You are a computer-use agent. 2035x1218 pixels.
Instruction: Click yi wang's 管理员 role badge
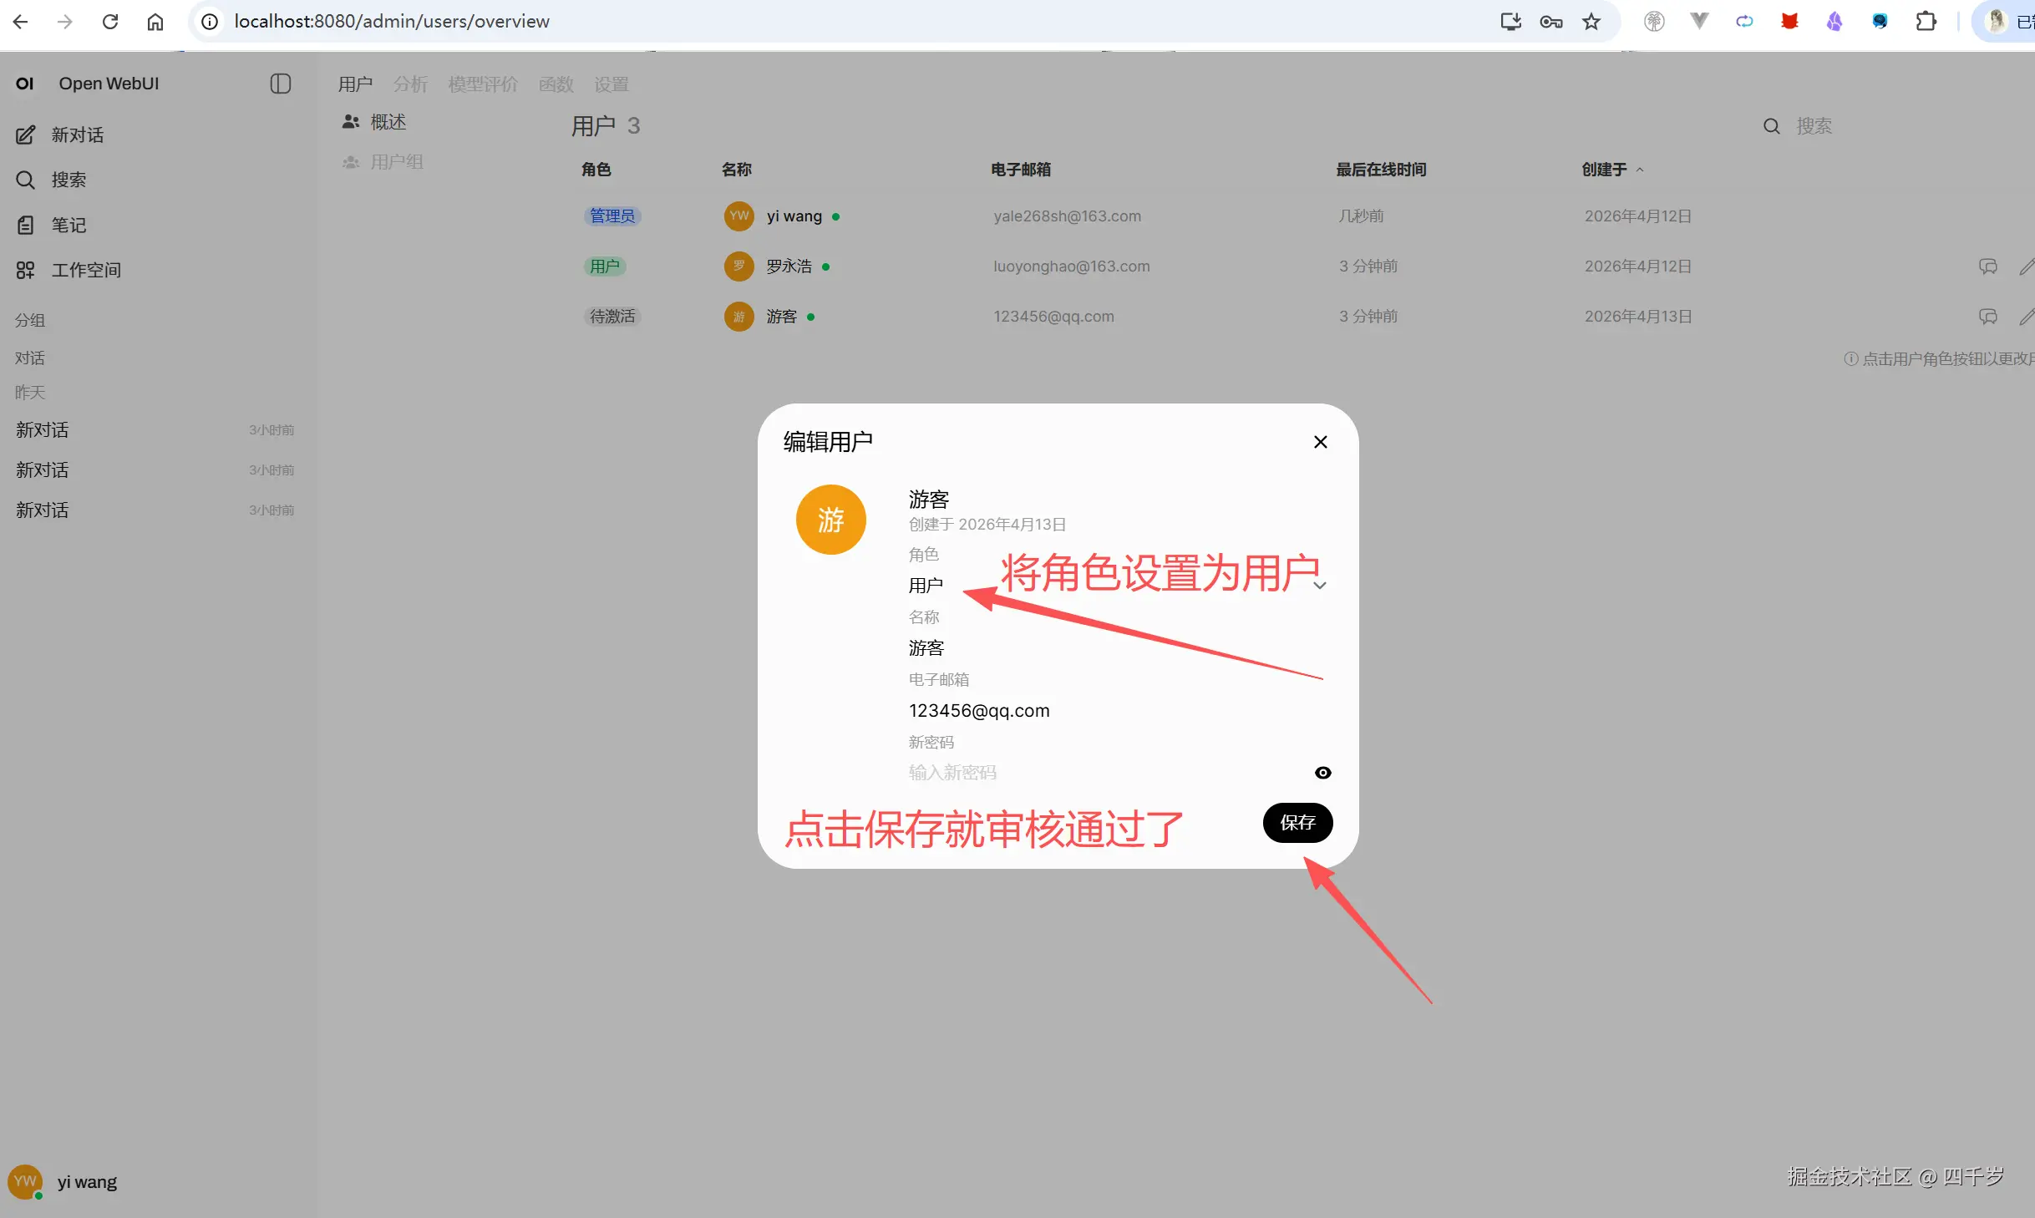click(612, 216)
